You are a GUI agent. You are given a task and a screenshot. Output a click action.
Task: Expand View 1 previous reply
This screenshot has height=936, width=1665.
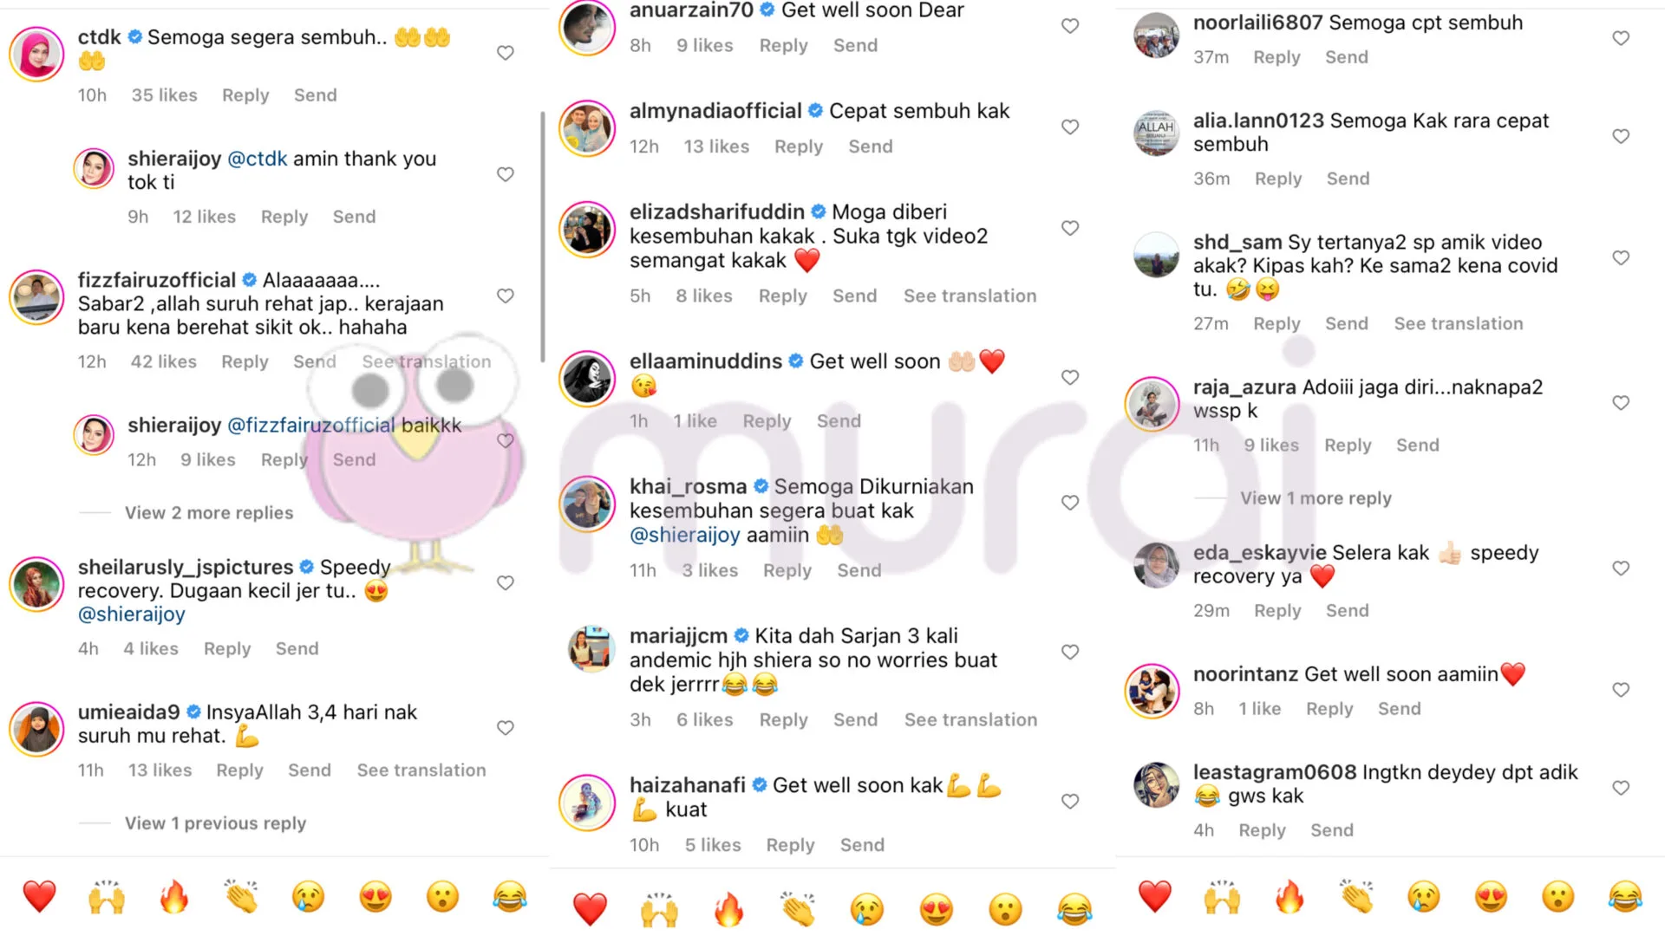[215, 823]
